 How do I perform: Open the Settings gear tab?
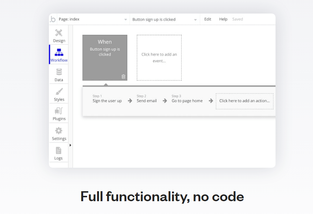click(x=59, y=134)
